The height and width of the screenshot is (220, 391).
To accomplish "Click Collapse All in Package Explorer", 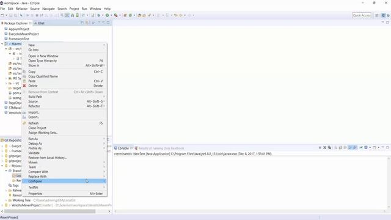I will (x=82, y=23).
